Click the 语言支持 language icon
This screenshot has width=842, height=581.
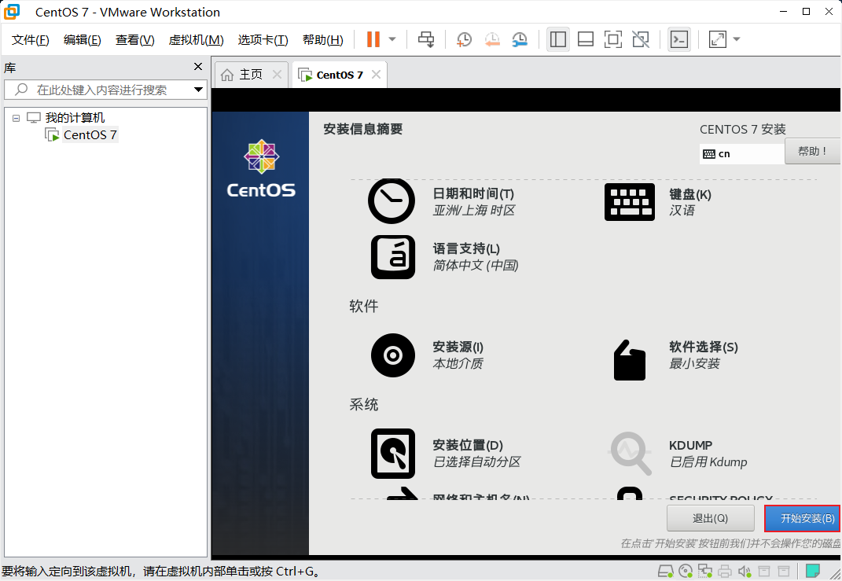392,256
